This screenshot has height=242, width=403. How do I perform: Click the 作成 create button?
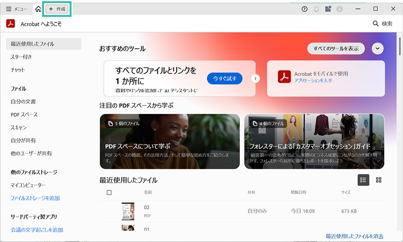(x=57, y=9)
